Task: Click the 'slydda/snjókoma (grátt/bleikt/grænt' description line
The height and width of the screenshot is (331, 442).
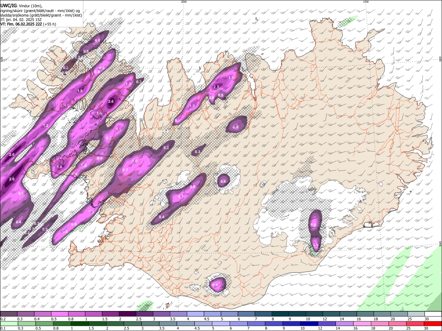Action: [41, 15]
